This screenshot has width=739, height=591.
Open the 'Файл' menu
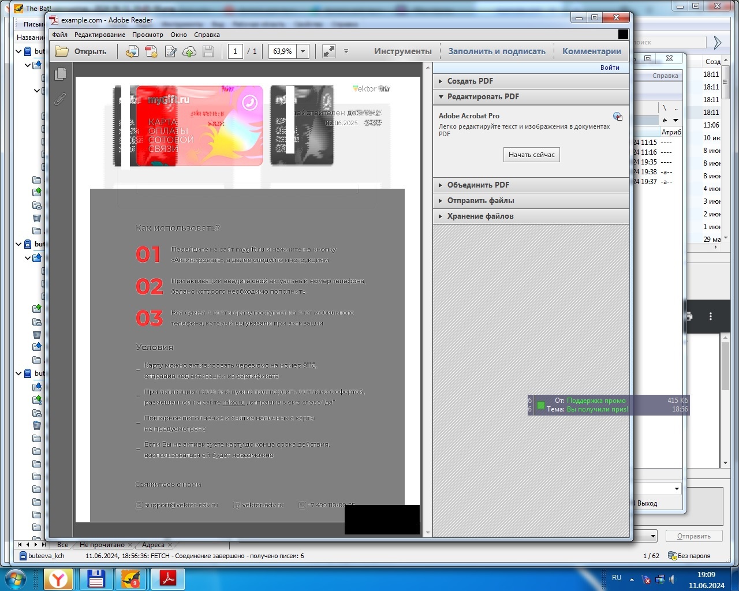pos(59,35)
